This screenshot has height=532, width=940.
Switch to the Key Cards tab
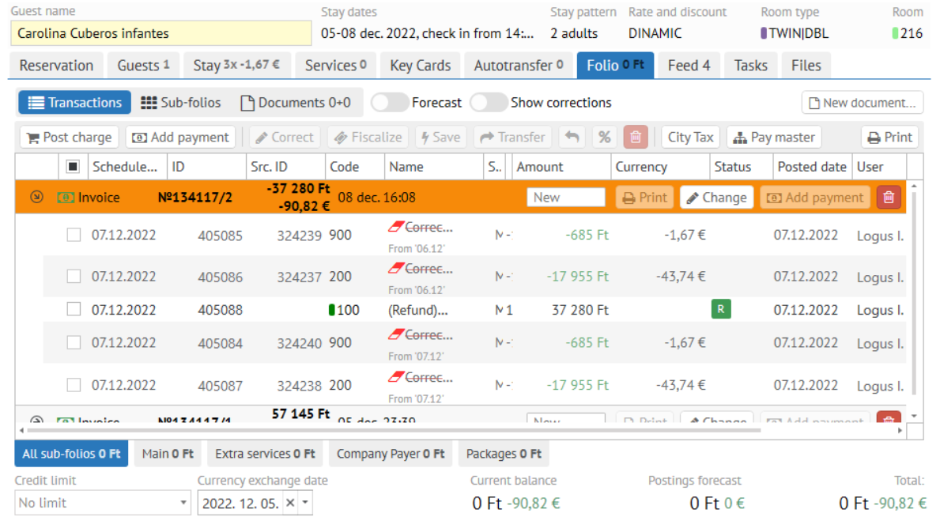click(420, 66)
